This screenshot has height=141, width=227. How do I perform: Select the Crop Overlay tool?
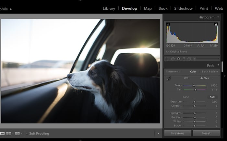click(167, 59)
